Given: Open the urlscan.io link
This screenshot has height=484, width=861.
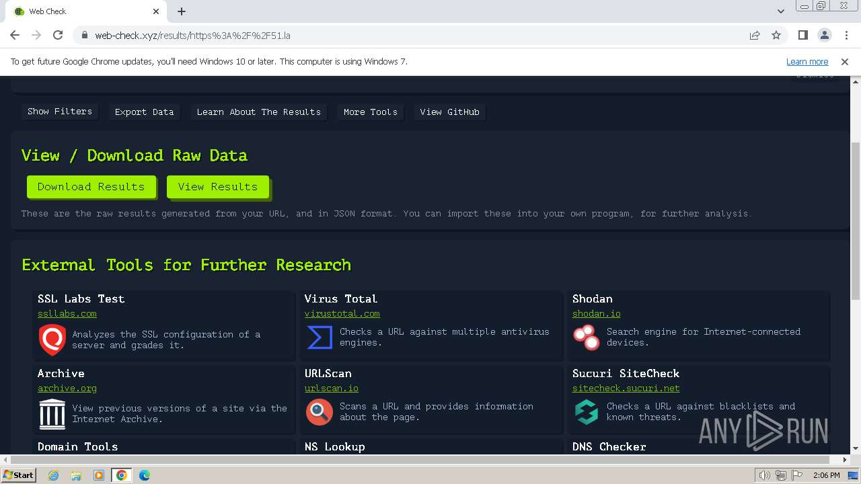Looking at the screenshot, I should [332, 389].
